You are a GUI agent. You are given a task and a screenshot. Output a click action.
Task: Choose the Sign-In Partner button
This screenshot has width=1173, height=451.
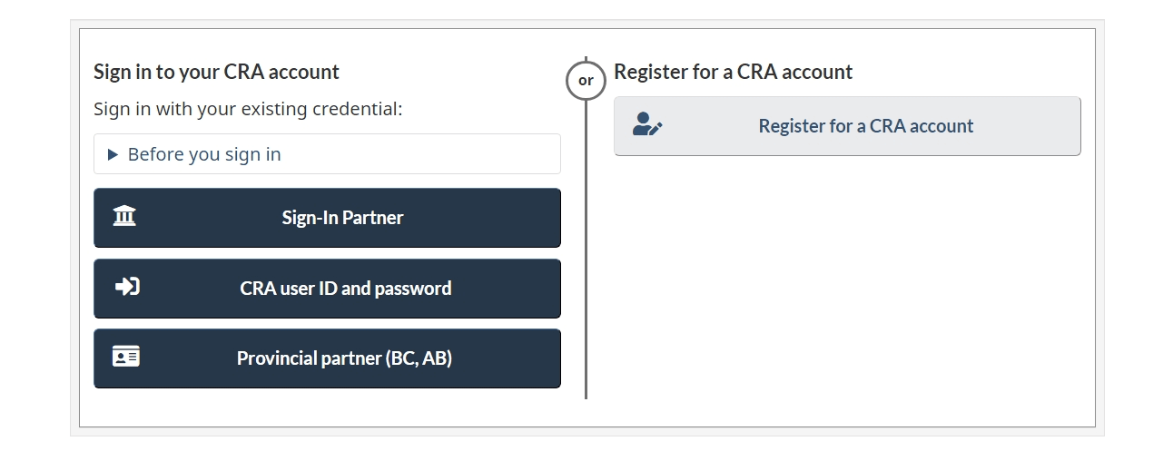(x=327, y=218)
